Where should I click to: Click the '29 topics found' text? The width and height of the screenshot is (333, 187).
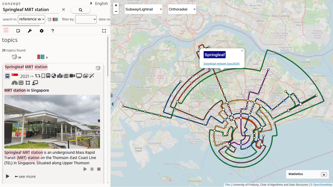[14, 50]
